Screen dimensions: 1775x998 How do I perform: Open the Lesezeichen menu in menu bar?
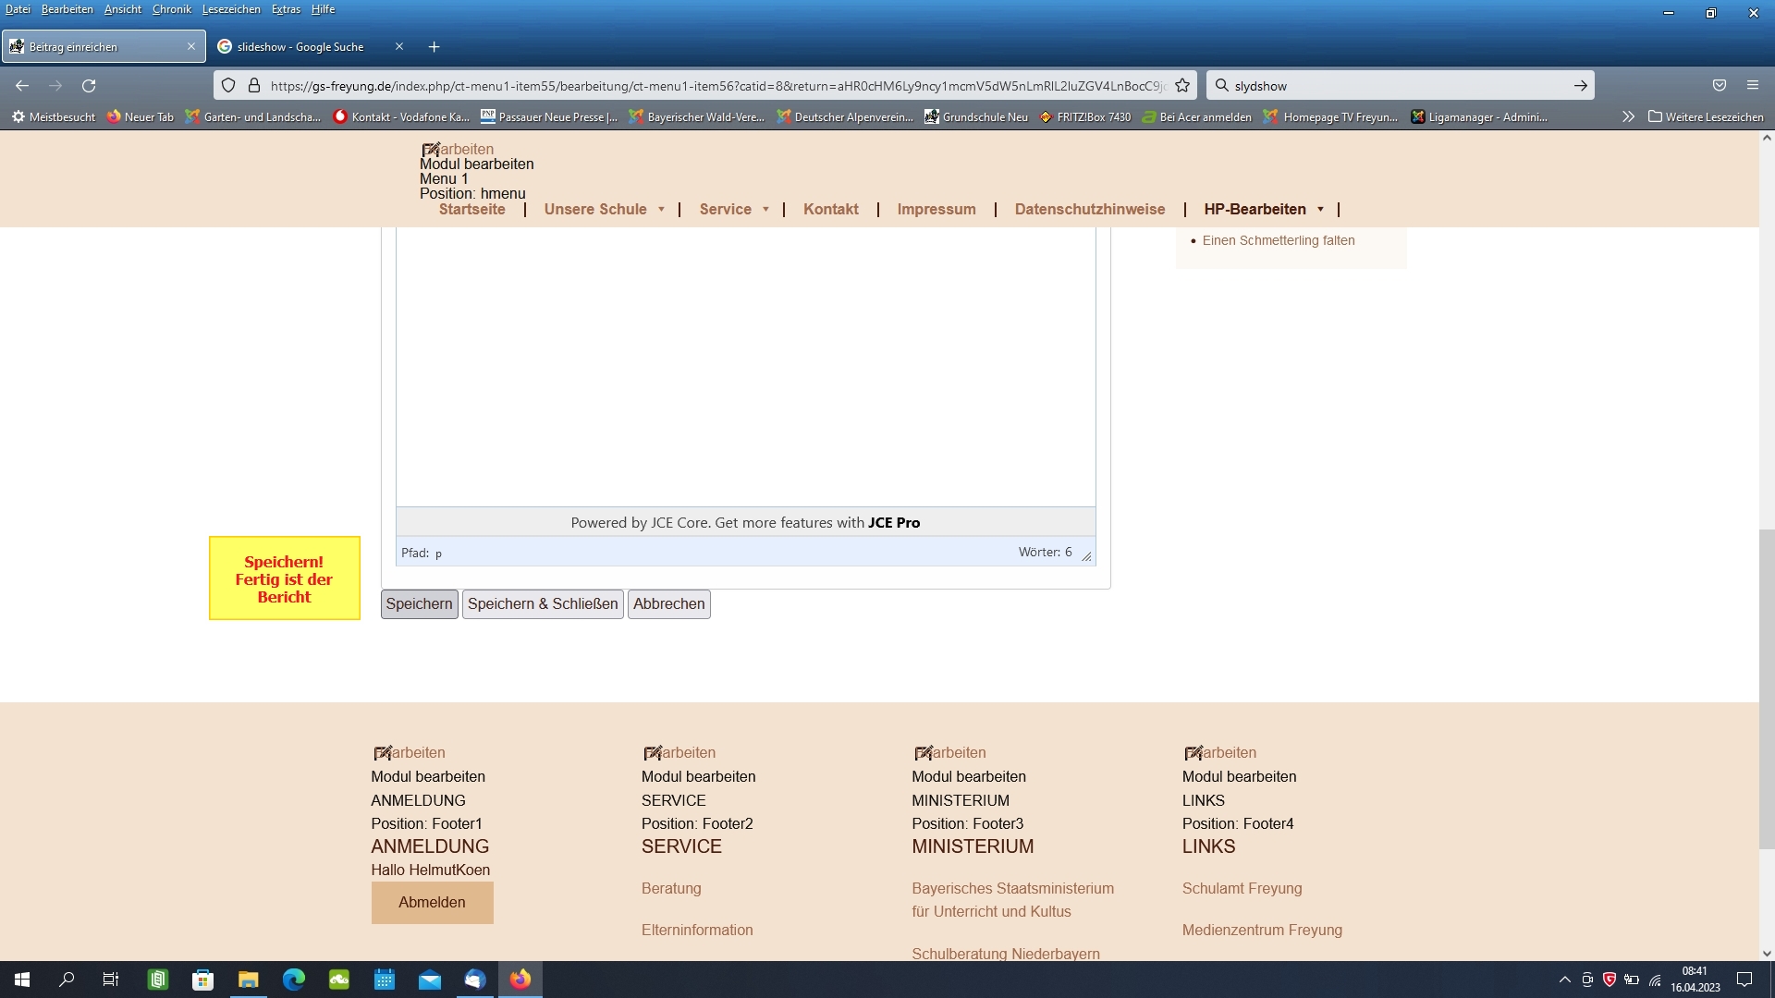click(230, 9)
